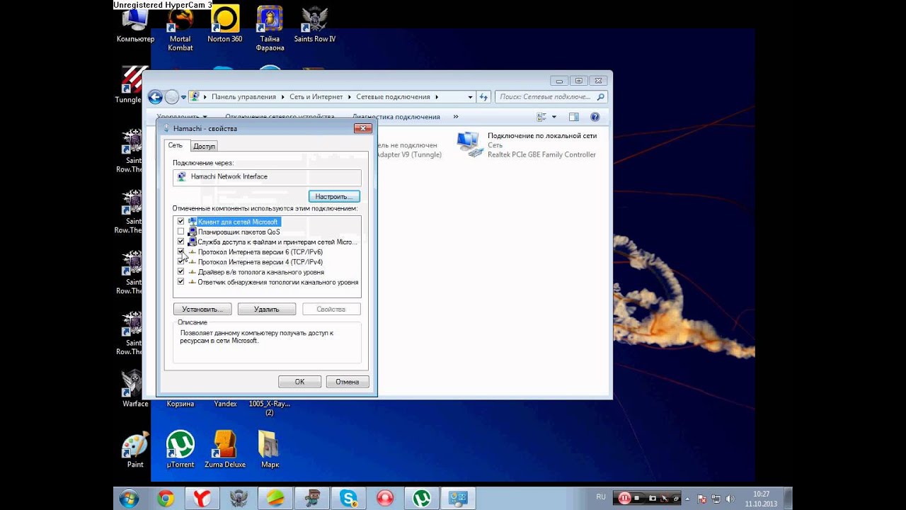The height and width of the screenshot is (510, 906).
Task: Click the Удалить button
Action: click(x=266, y=309)
